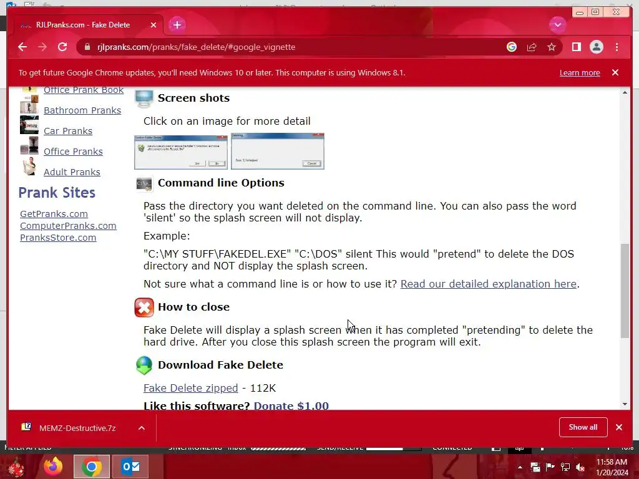Click the vertical scrollbar thumb
This screenshot has height=479, width=639.
click(x=625, y=291)
